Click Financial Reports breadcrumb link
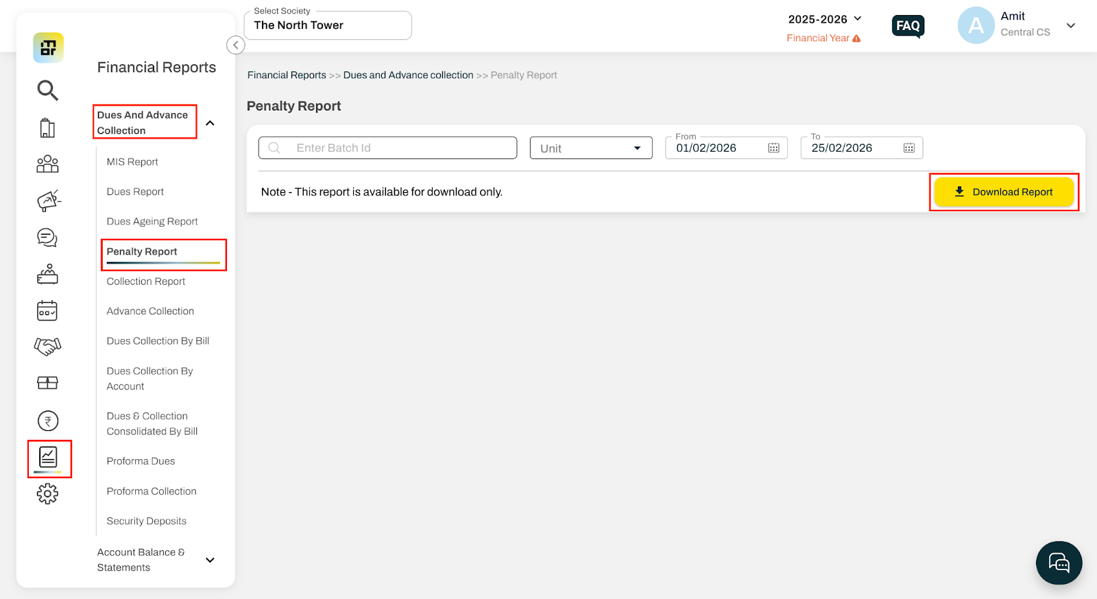The image size is (1097, 599). click(x=287, y=75)
